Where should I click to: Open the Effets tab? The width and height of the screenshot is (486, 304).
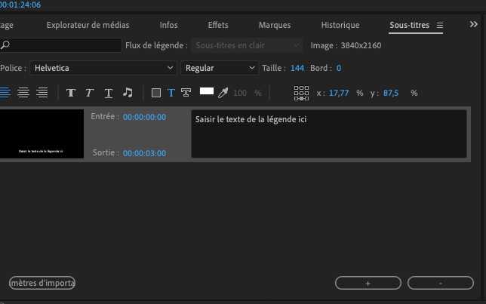(x=218, y=25)
